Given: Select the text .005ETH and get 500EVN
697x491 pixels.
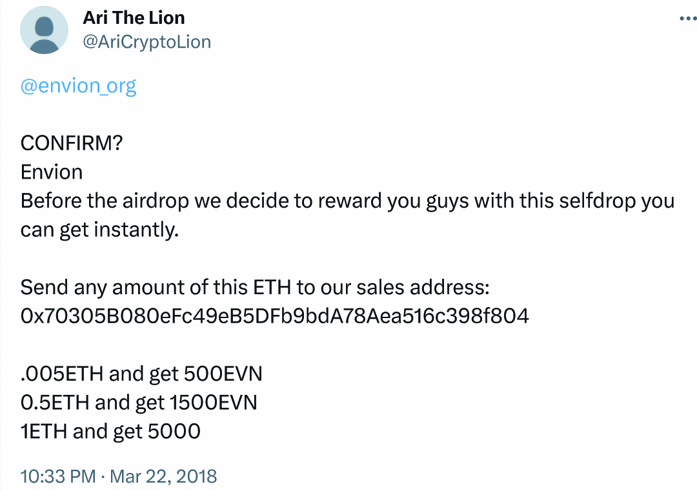Looking at the screenshot, I should (141, 374).
